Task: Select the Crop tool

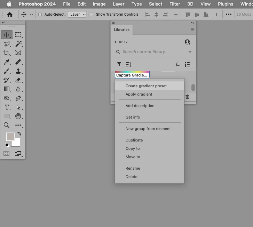Action: (7, 53)
